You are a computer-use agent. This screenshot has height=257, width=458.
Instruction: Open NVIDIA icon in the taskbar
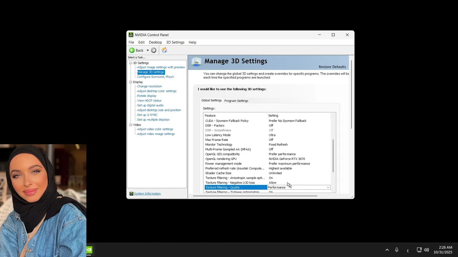(x=89, y=250)
